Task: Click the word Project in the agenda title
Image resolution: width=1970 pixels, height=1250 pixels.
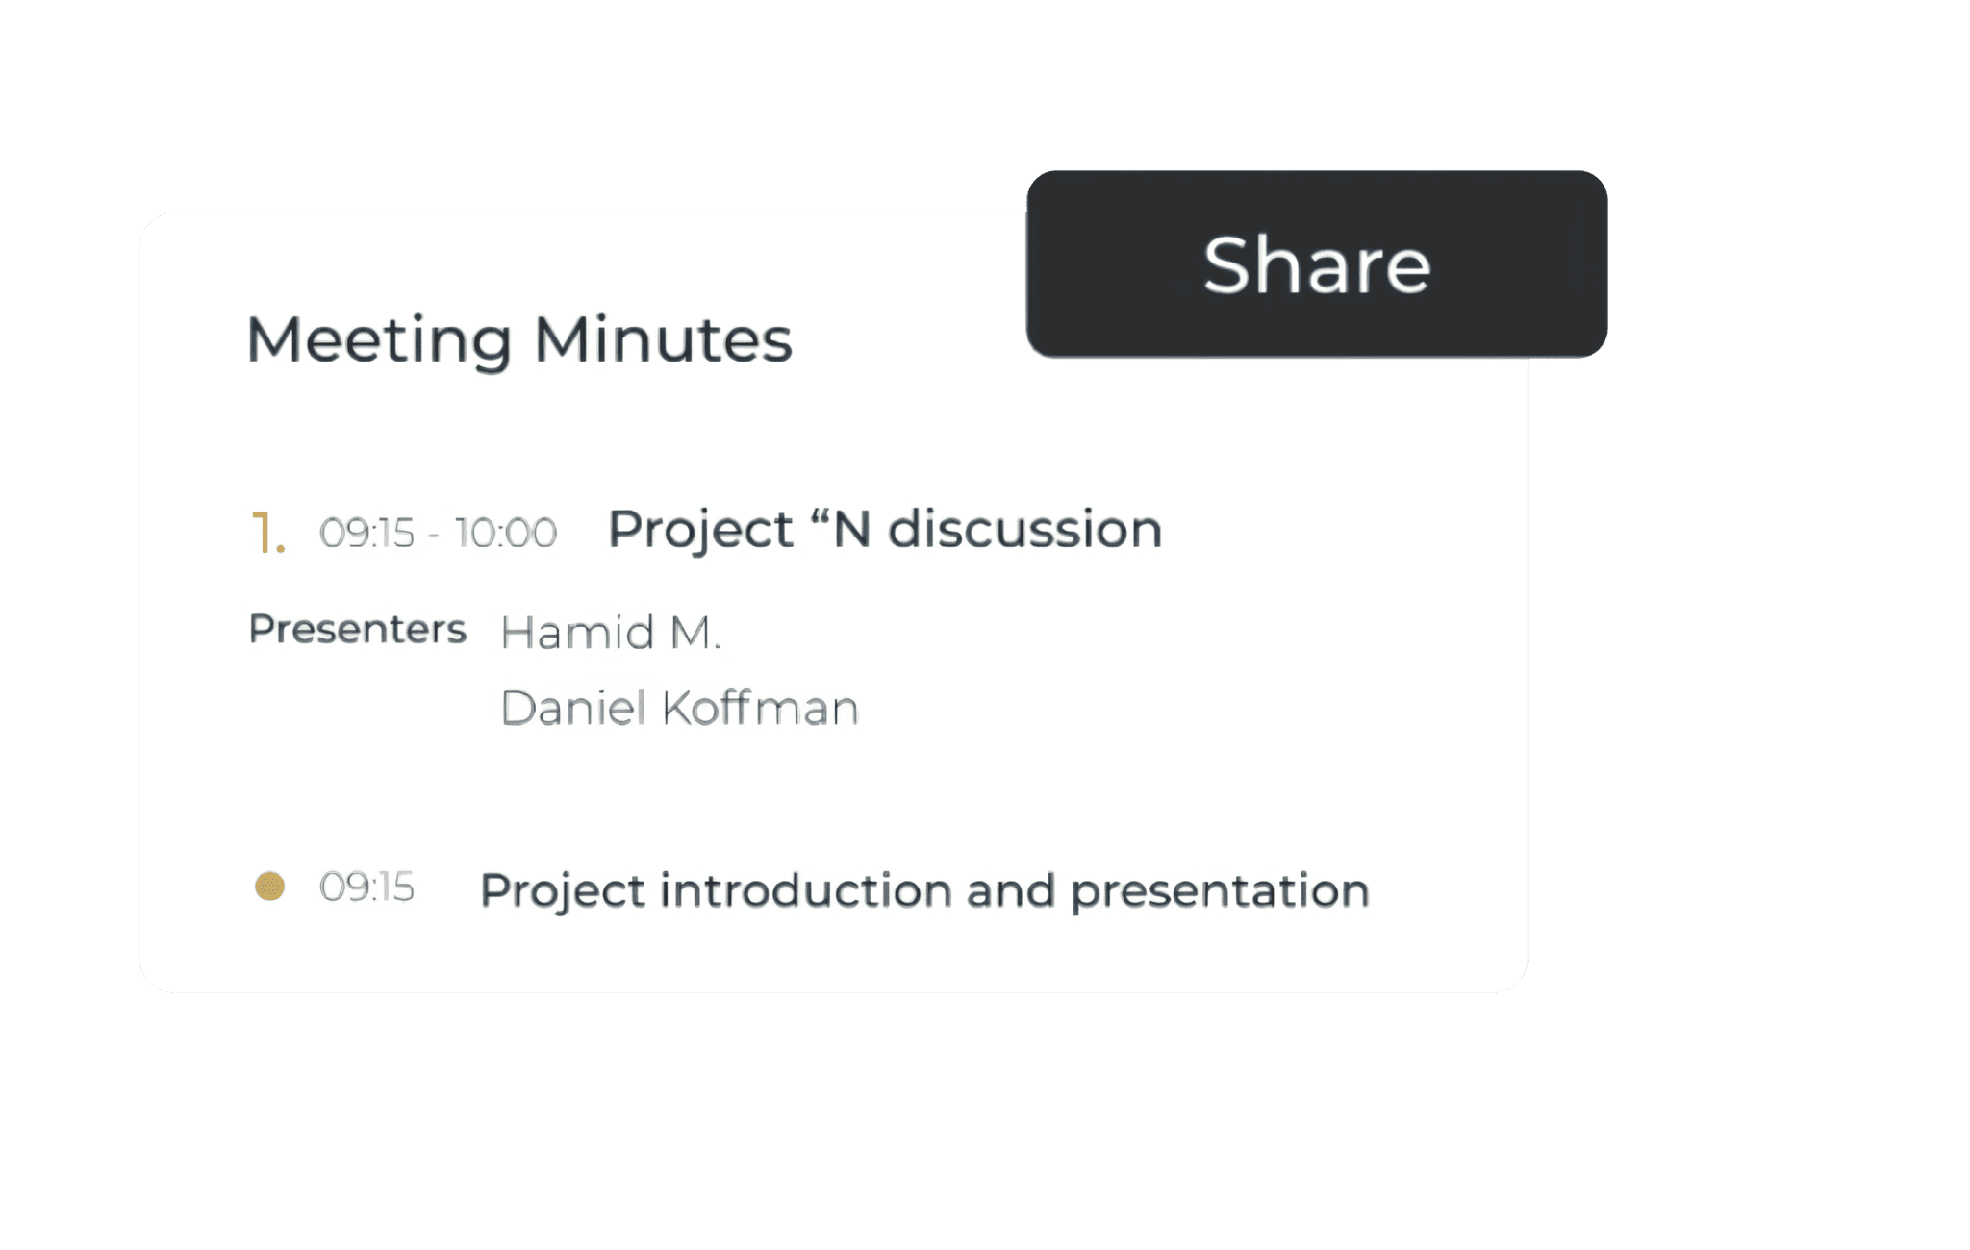Action: coord(700,532)
